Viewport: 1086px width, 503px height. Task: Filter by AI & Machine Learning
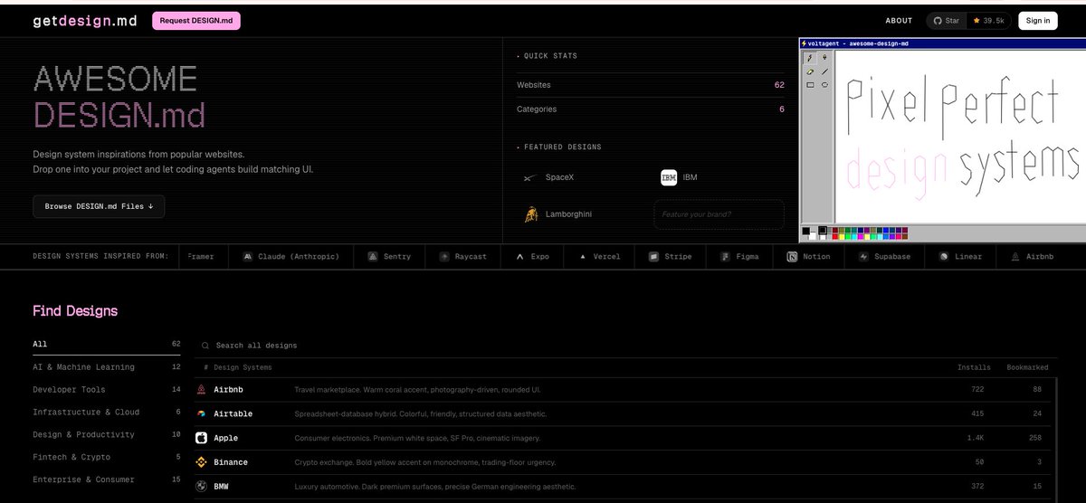click(x=107, y=367)
